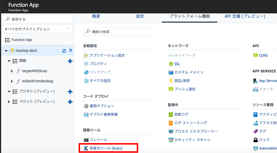Click the ログ ストリーミング orange icon
The width and height of the screenshot is (277, 153).
pyautogui.click(x=171, y=123)
